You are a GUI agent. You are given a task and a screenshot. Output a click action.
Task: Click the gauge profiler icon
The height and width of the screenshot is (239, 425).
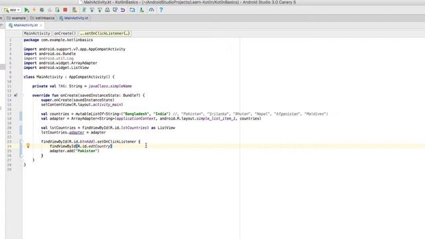(x=151, y=10)
